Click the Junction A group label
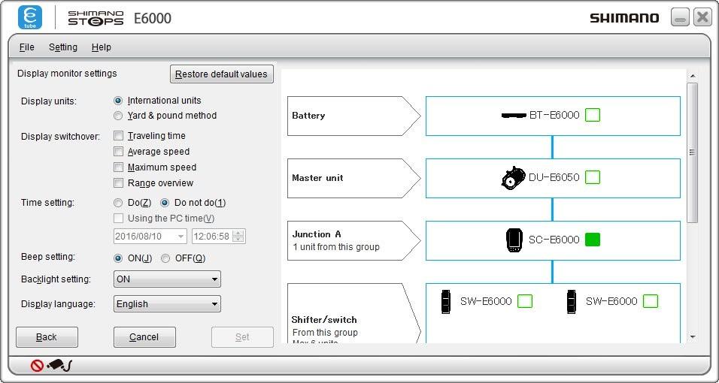 pyautogui.click(x=353, y=240)
